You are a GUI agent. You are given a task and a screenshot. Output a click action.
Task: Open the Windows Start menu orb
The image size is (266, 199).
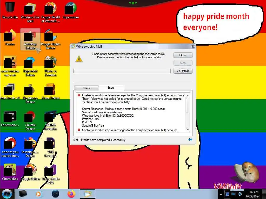point(7,194)
